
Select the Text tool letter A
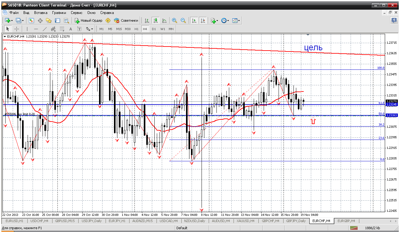pos(70,29)
